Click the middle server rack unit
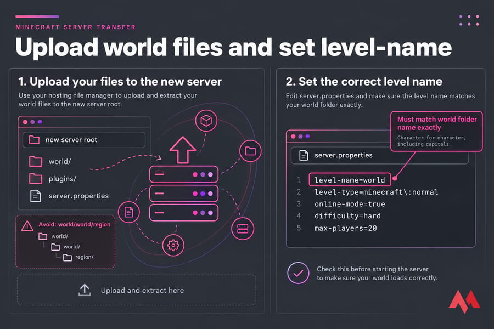 point(184,194)
